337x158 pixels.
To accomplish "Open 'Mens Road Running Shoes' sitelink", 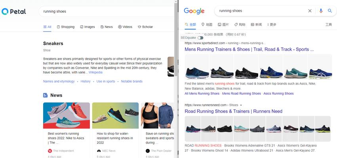I will (x=241, y=94).
